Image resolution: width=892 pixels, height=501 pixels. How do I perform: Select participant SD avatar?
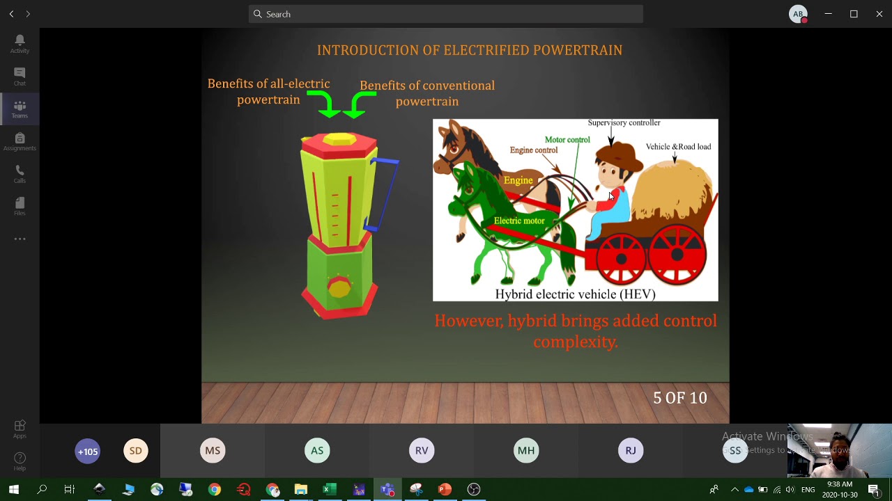[x=136, y=451]
